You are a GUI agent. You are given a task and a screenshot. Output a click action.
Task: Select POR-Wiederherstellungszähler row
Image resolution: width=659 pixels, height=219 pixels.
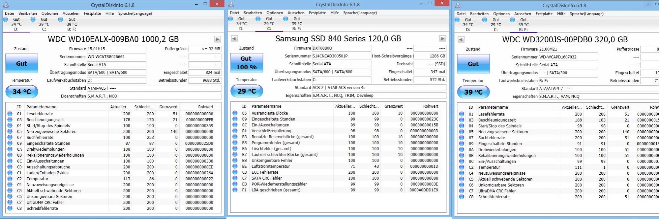(335, 184)
